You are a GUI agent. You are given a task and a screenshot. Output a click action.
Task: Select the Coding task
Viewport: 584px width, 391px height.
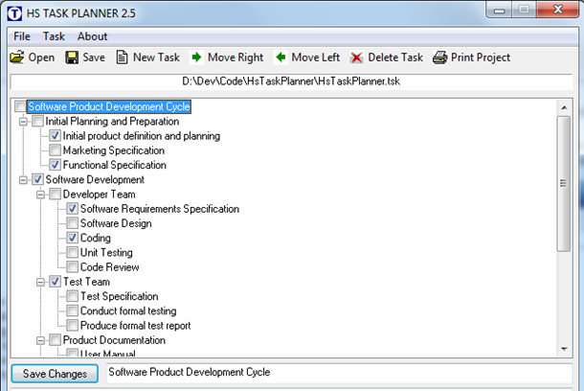pos(96,238)
